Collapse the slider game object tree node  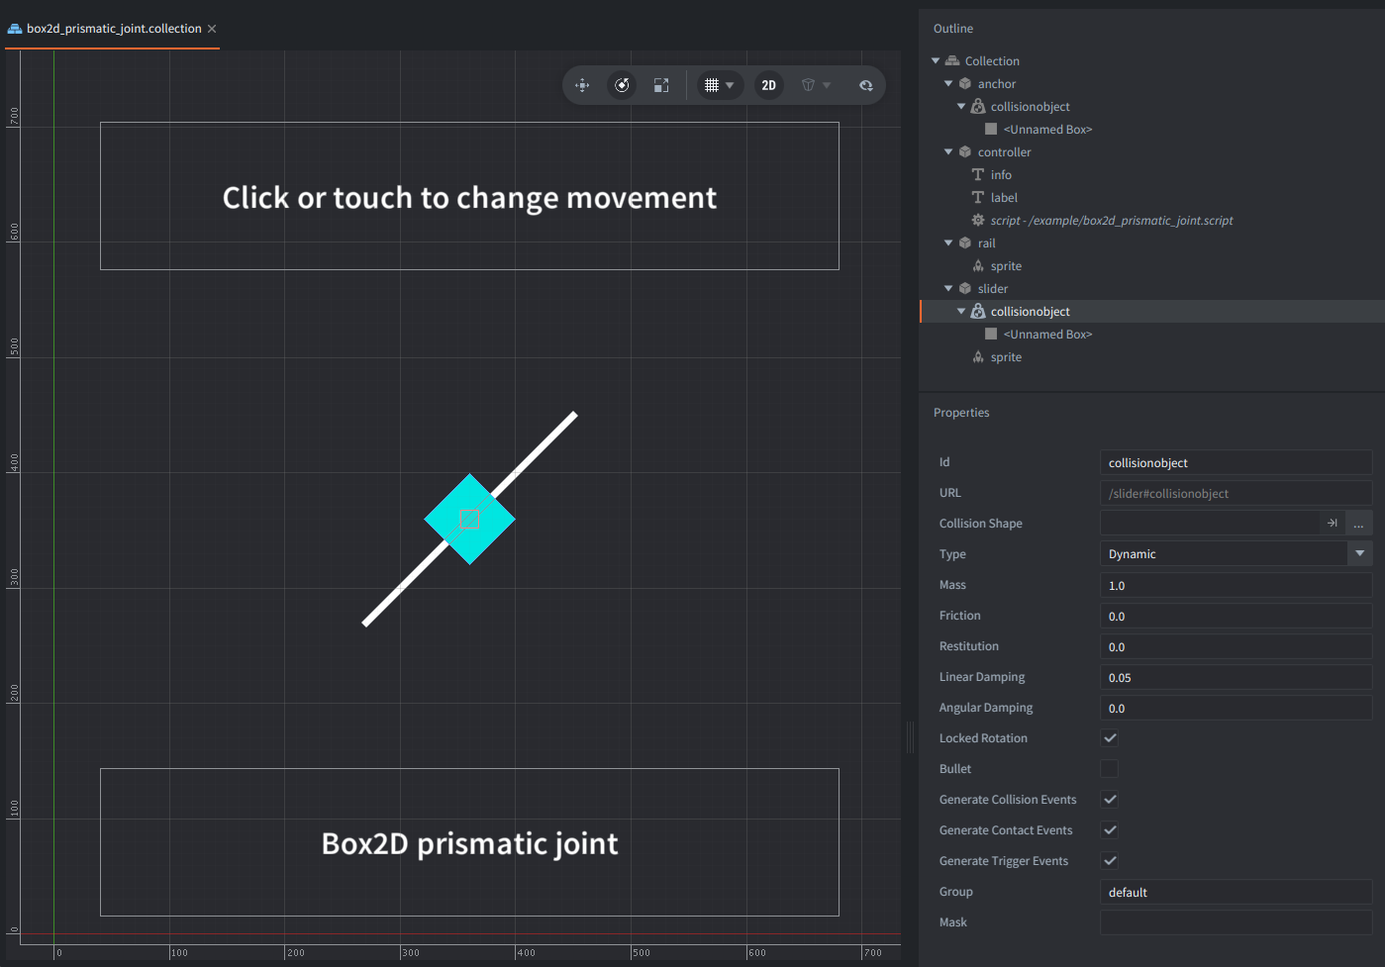pyautogui.click(x=948, y=289)
